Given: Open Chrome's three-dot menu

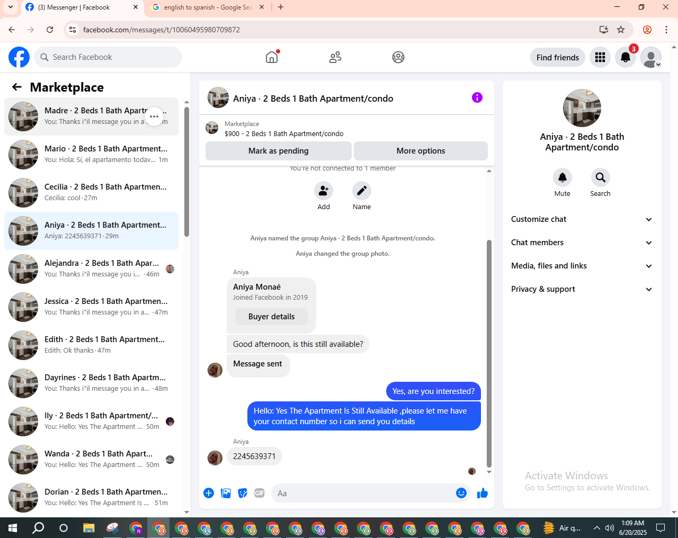Looking at the screenshot, I should tap(666, 30).
